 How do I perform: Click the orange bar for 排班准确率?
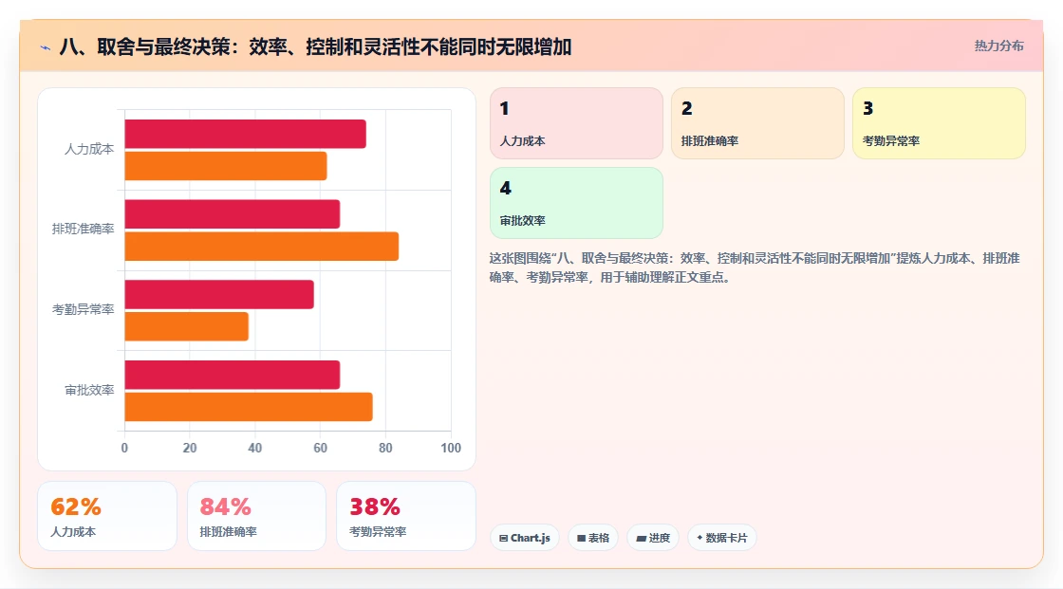262,246
